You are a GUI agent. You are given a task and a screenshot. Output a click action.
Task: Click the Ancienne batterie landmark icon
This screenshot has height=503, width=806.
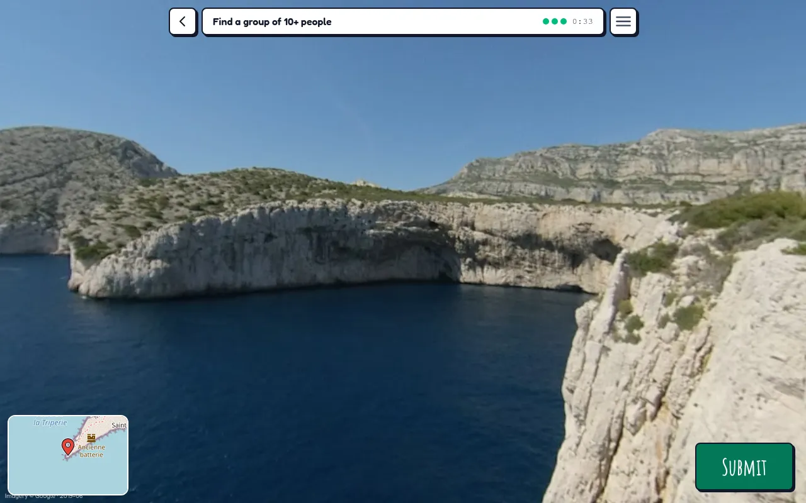[91, 437]
